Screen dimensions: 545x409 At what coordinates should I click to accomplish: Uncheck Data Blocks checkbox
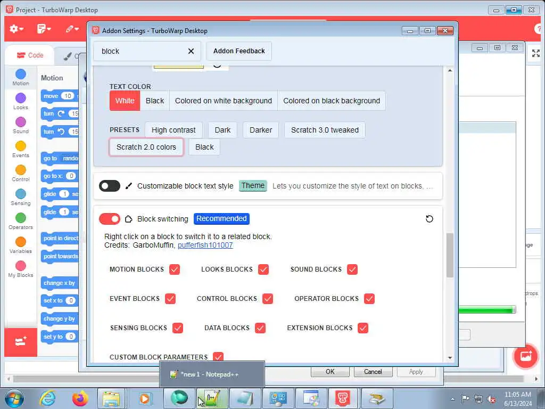(x=260, y=328)
